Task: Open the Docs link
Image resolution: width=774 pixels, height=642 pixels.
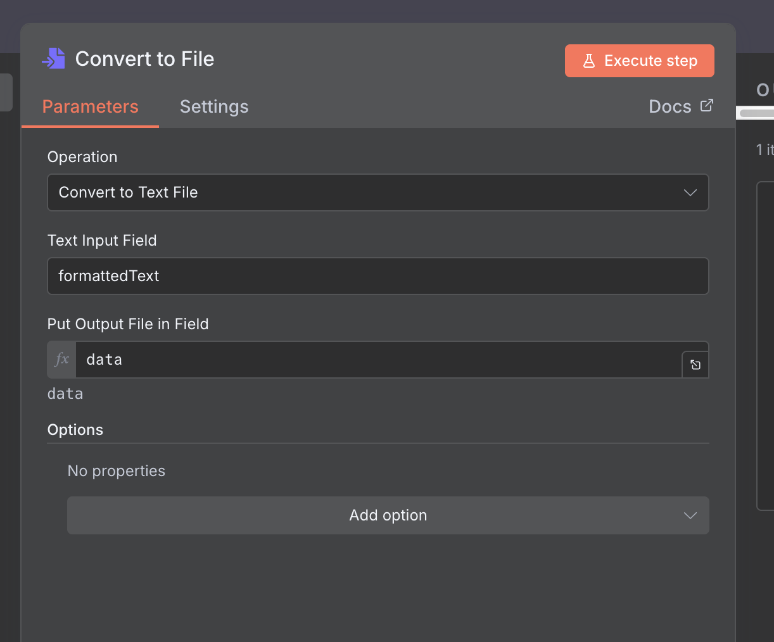Action: (x=670, y=106)
